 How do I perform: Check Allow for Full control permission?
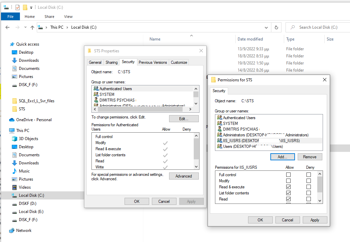click(288, 175)
